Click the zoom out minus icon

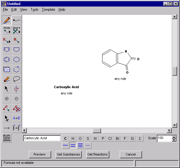coord(17,99)
